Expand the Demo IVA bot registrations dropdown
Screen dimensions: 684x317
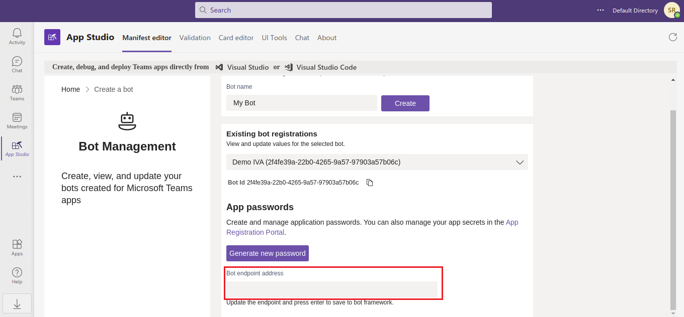(x=377, y=162)
